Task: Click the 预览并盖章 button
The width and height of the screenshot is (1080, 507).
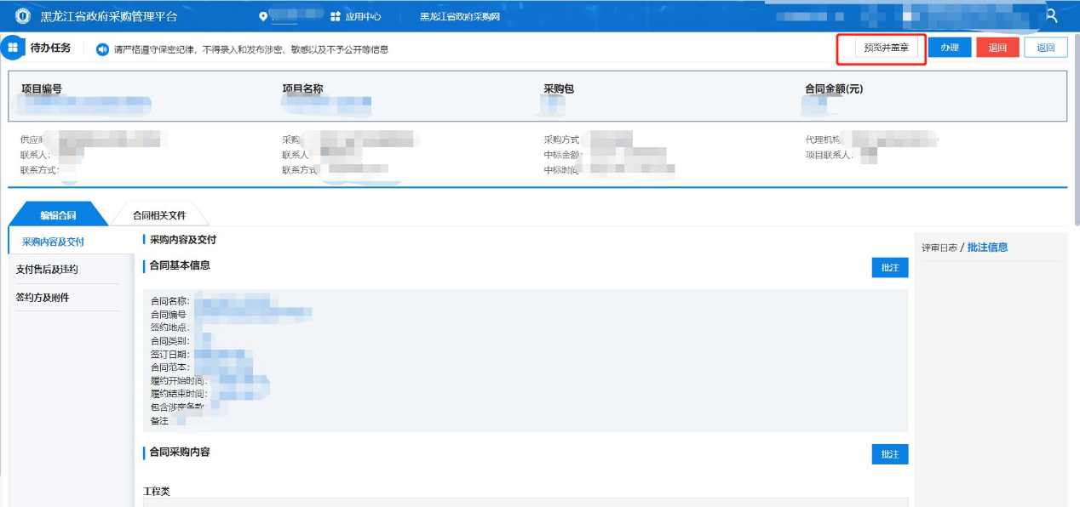Action: (886, 48)
